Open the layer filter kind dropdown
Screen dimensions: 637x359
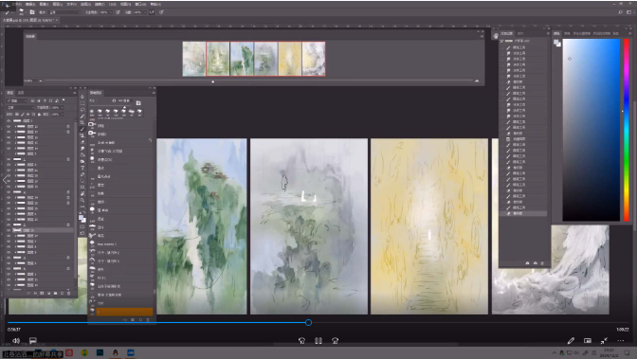[17, 100]
